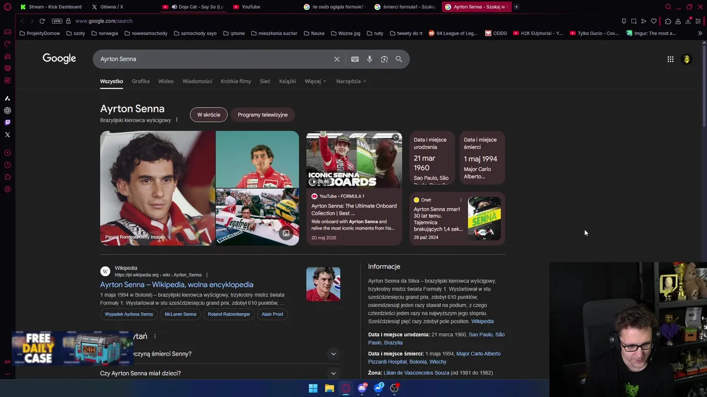This screenshot has width=707, height=397.
Task: Open tab search magnifier in title bar
Action: [668, 7]
